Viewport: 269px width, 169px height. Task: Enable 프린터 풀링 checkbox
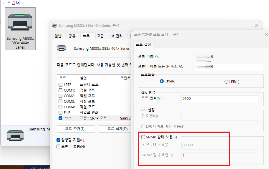tap(58, 147)
